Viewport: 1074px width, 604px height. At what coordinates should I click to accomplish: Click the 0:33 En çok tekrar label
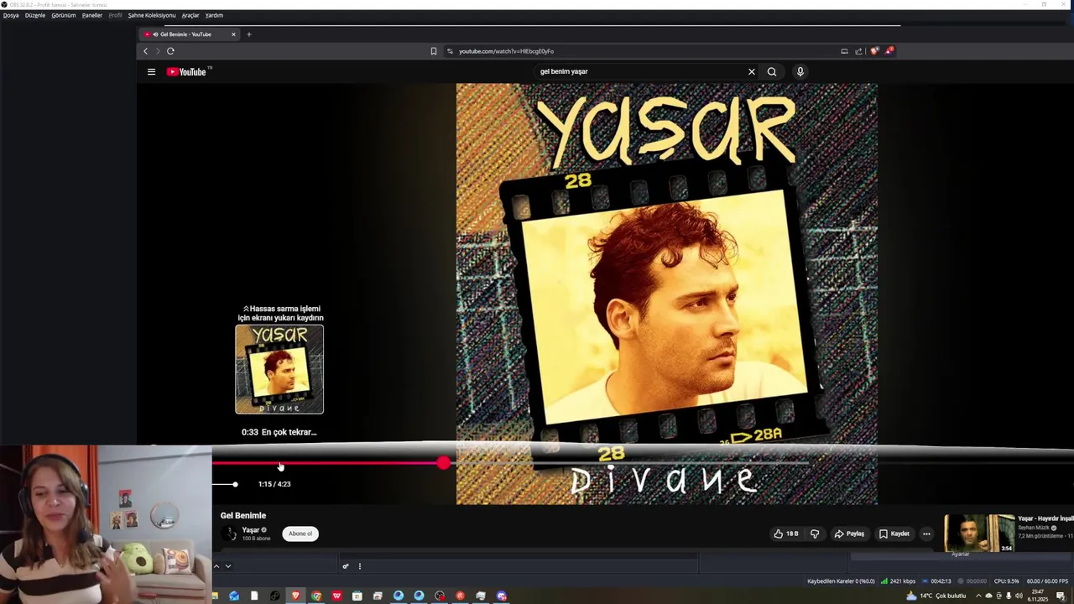click(279, 432)
